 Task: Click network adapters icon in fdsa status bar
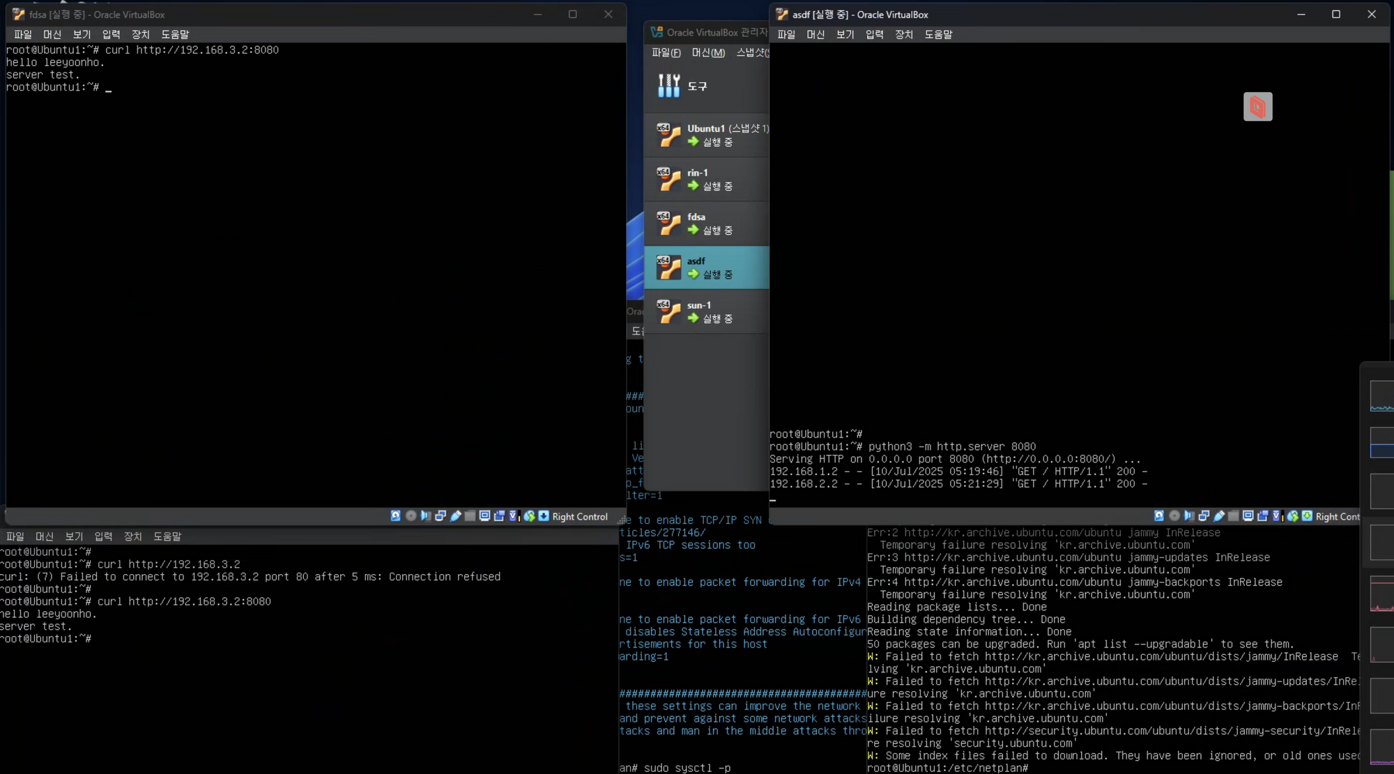[441, 516]
